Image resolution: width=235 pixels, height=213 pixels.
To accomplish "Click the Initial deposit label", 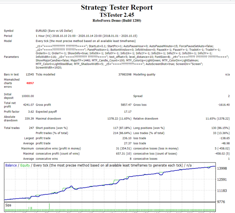I will click(x=9, y=96).
